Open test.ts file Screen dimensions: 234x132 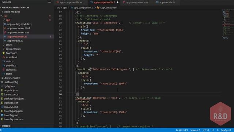pos(9,74)
